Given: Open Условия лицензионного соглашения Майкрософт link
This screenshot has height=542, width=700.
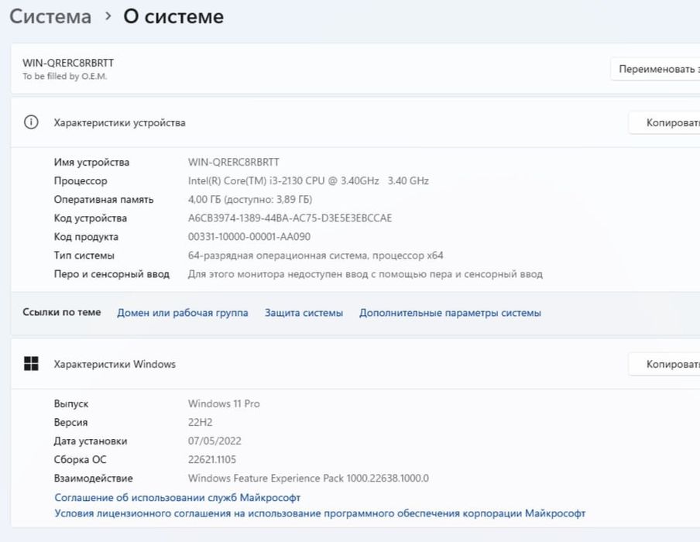Looking at the screenshot, I should pos(320,513).
